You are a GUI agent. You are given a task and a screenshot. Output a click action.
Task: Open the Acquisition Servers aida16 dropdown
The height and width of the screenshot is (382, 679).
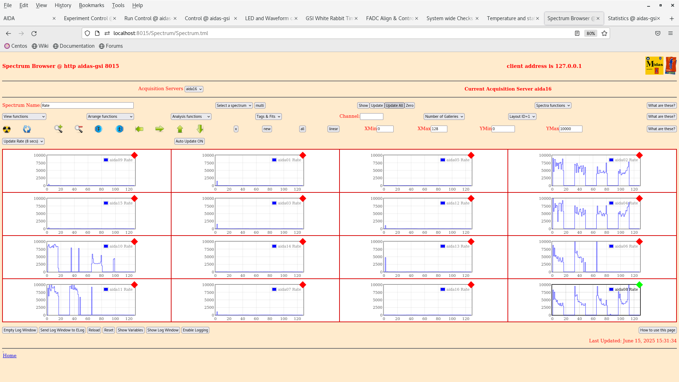click(194, 89)
